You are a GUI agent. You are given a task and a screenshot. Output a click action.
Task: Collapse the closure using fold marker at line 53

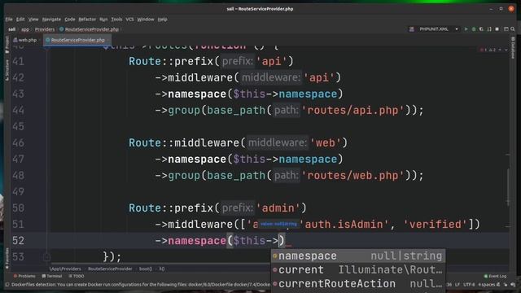point(46,256)
